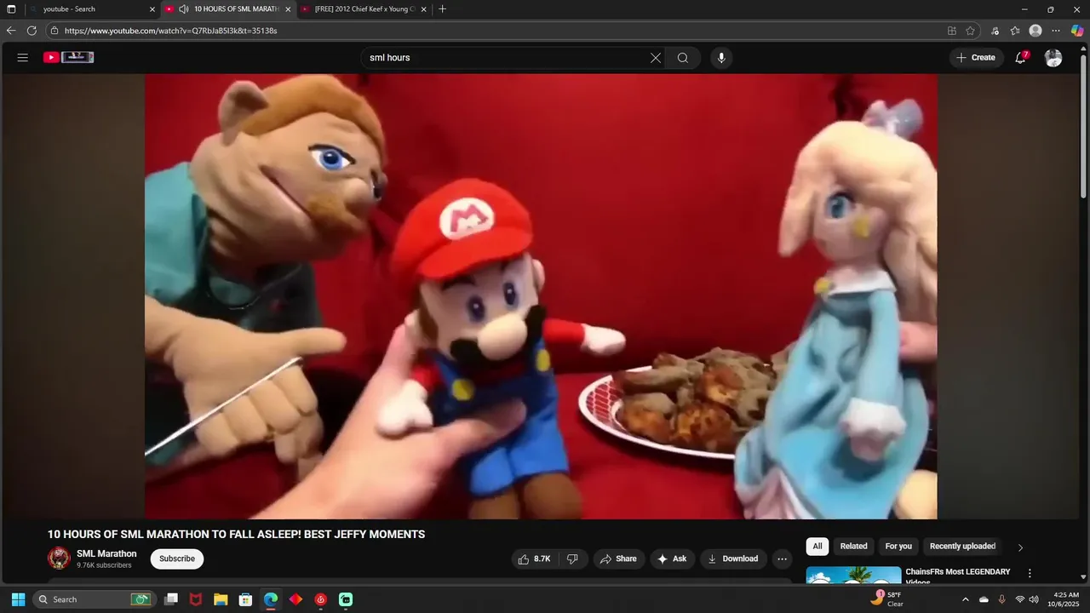Open the Windows Start menu
Viewport: 1090px width, 613px height.
click(x=18, y=599)
